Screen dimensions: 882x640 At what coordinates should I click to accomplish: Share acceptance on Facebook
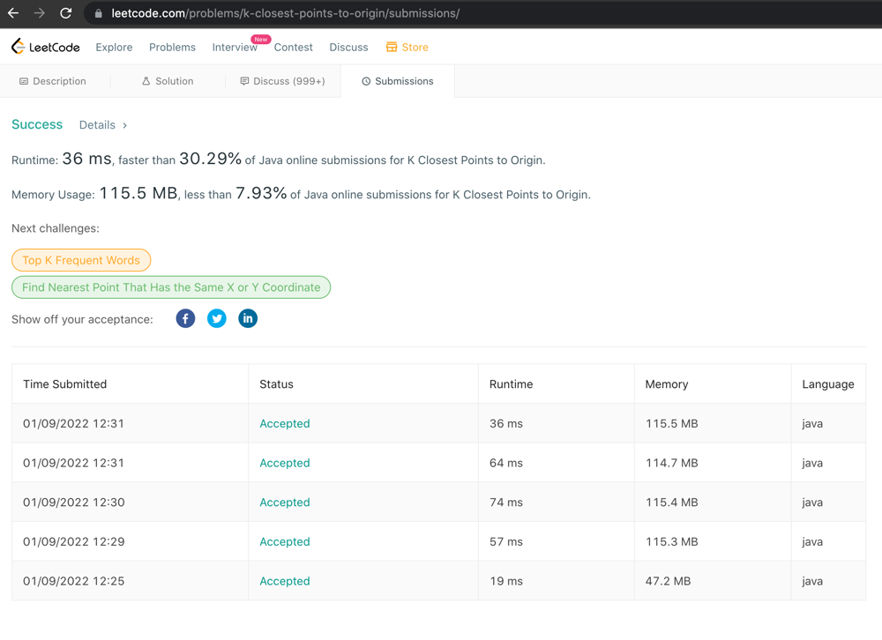(x=185, y=318)
